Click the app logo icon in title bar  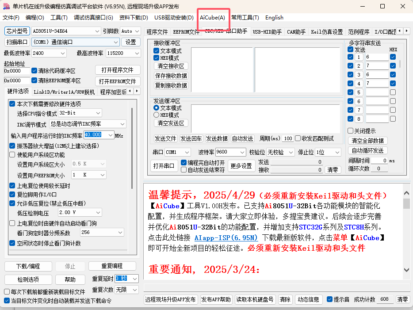(6, 6)
